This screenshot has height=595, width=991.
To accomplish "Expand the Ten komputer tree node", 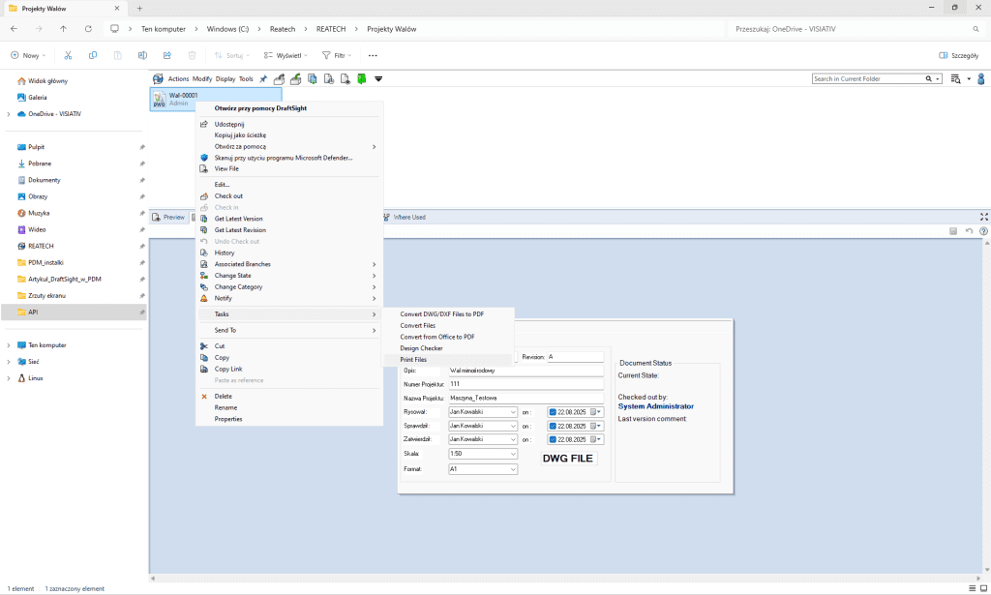I will coord(8,345).
